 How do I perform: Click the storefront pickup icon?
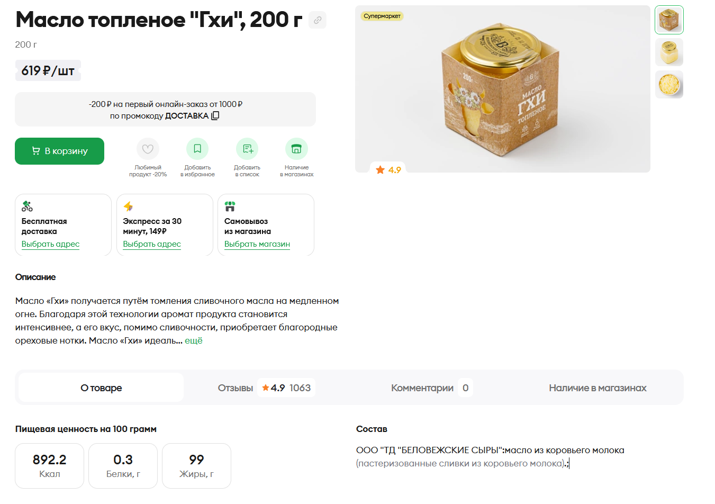click(230, 206)
